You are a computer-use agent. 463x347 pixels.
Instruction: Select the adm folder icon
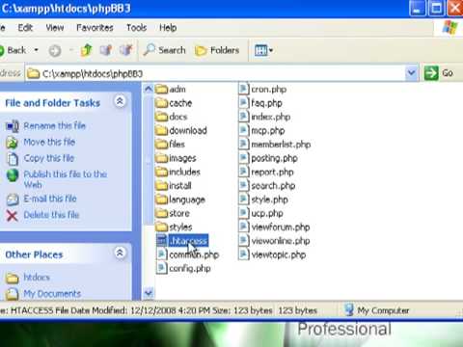coord(162,89)
